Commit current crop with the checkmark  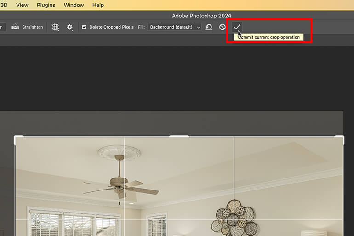(237, 27)
